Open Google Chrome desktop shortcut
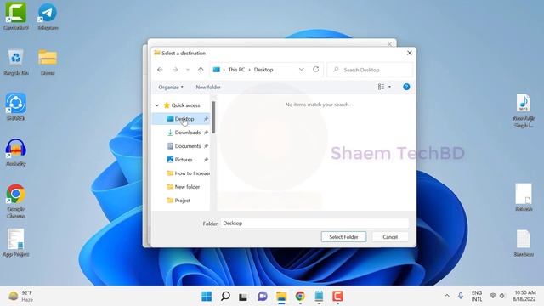The height and width of the screenshot is (306, 544). click(15, 201)
